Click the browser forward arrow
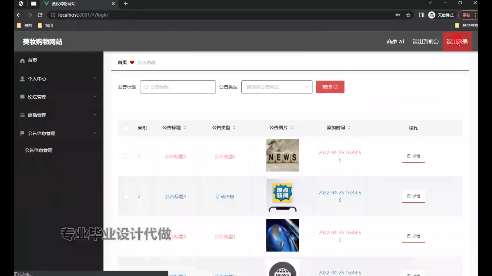This screenshot has width=492, height=276. tap(29, 15)
